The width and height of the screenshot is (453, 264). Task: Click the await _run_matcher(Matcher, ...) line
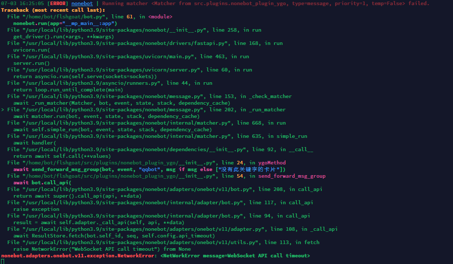pos(121,103)
